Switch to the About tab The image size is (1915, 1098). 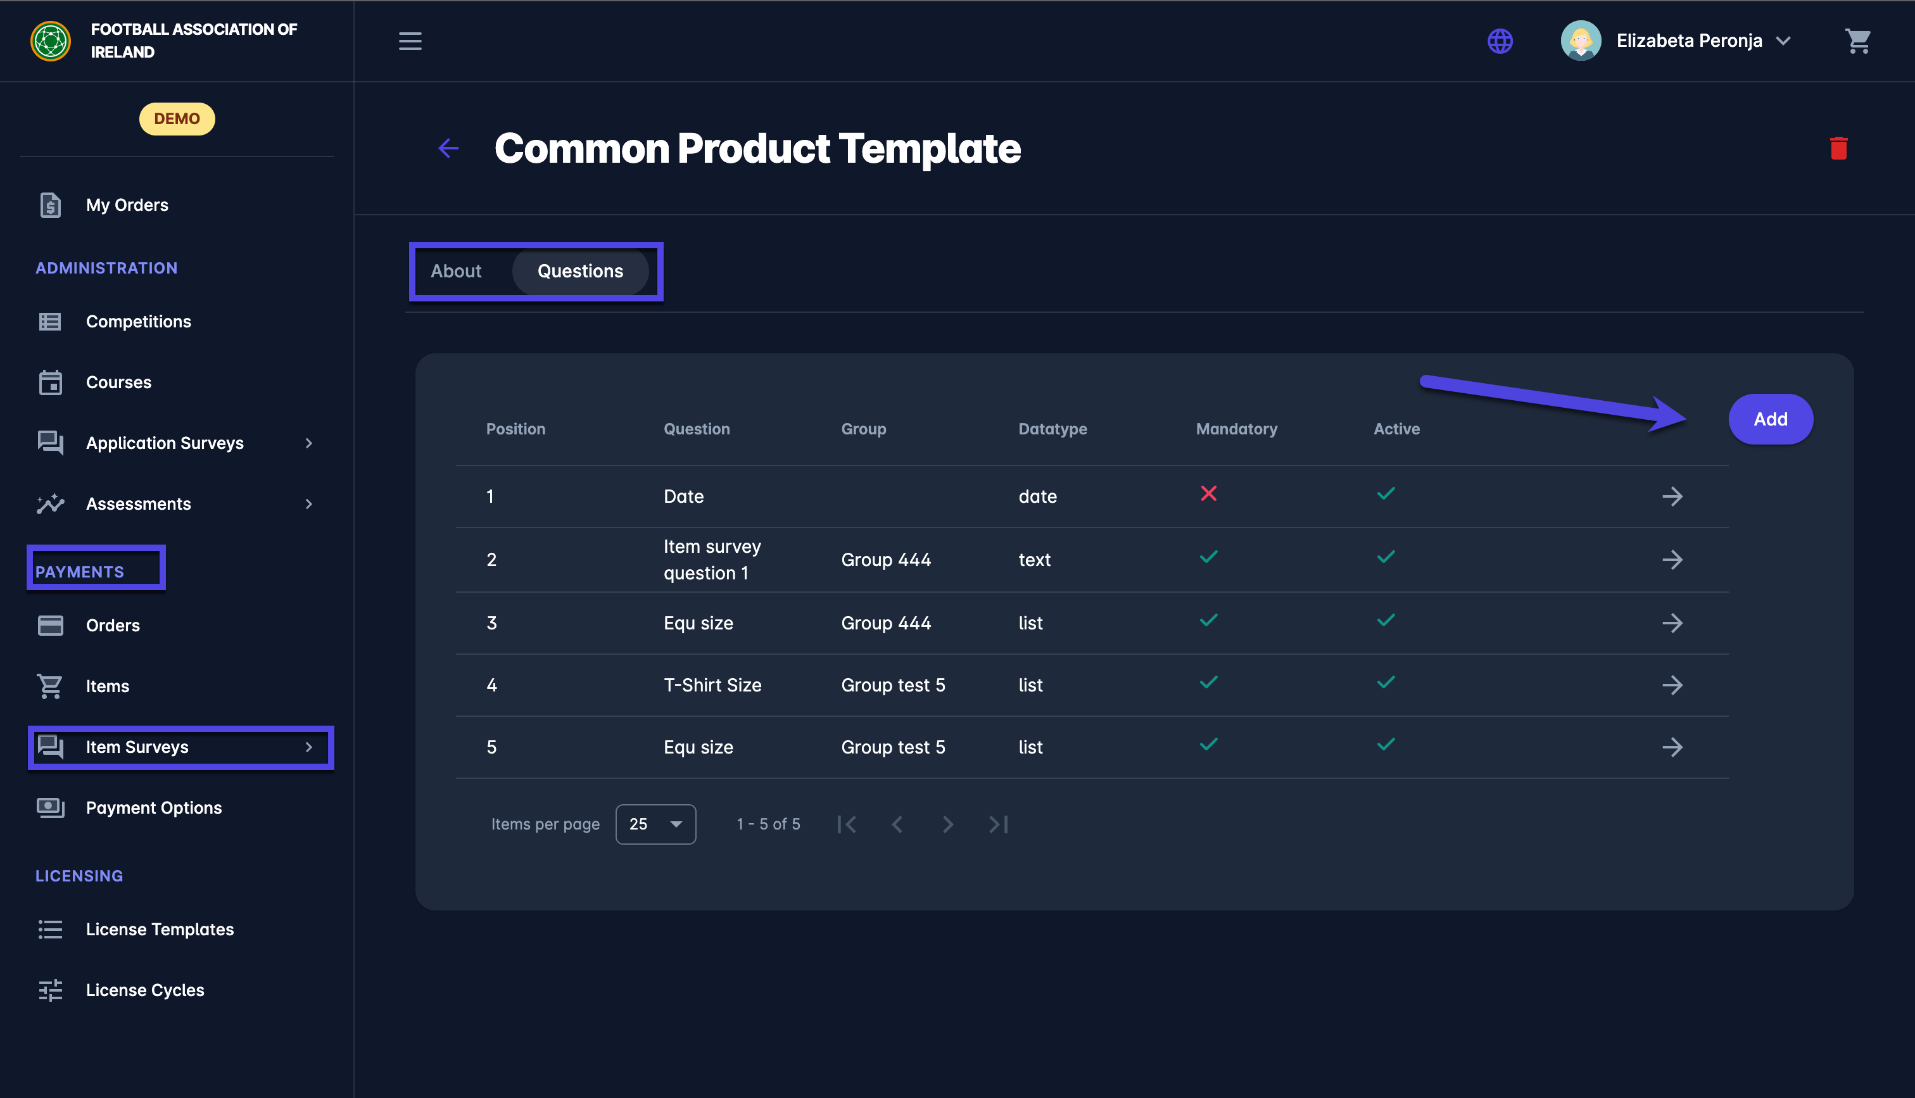[456, 271]
